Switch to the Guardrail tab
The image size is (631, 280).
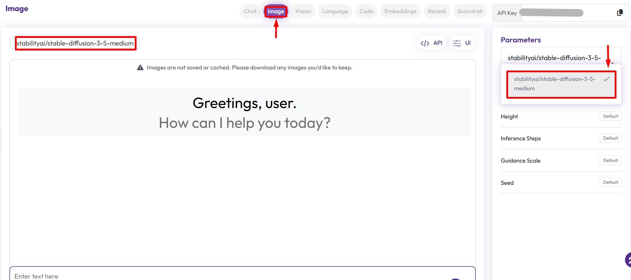[x=470, y=11]
